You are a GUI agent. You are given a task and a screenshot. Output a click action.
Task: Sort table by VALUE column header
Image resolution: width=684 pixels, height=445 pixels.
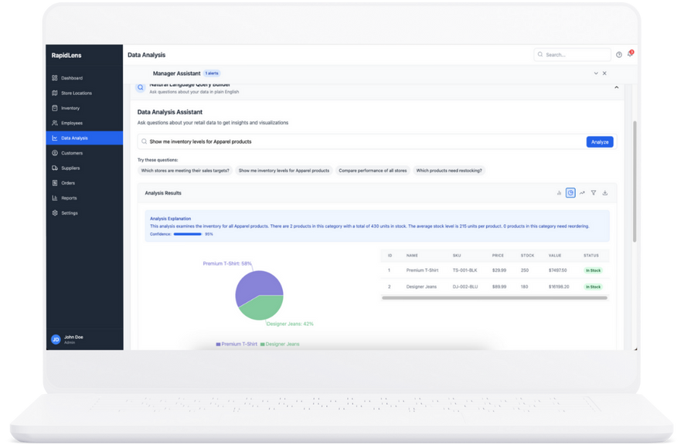555,256
